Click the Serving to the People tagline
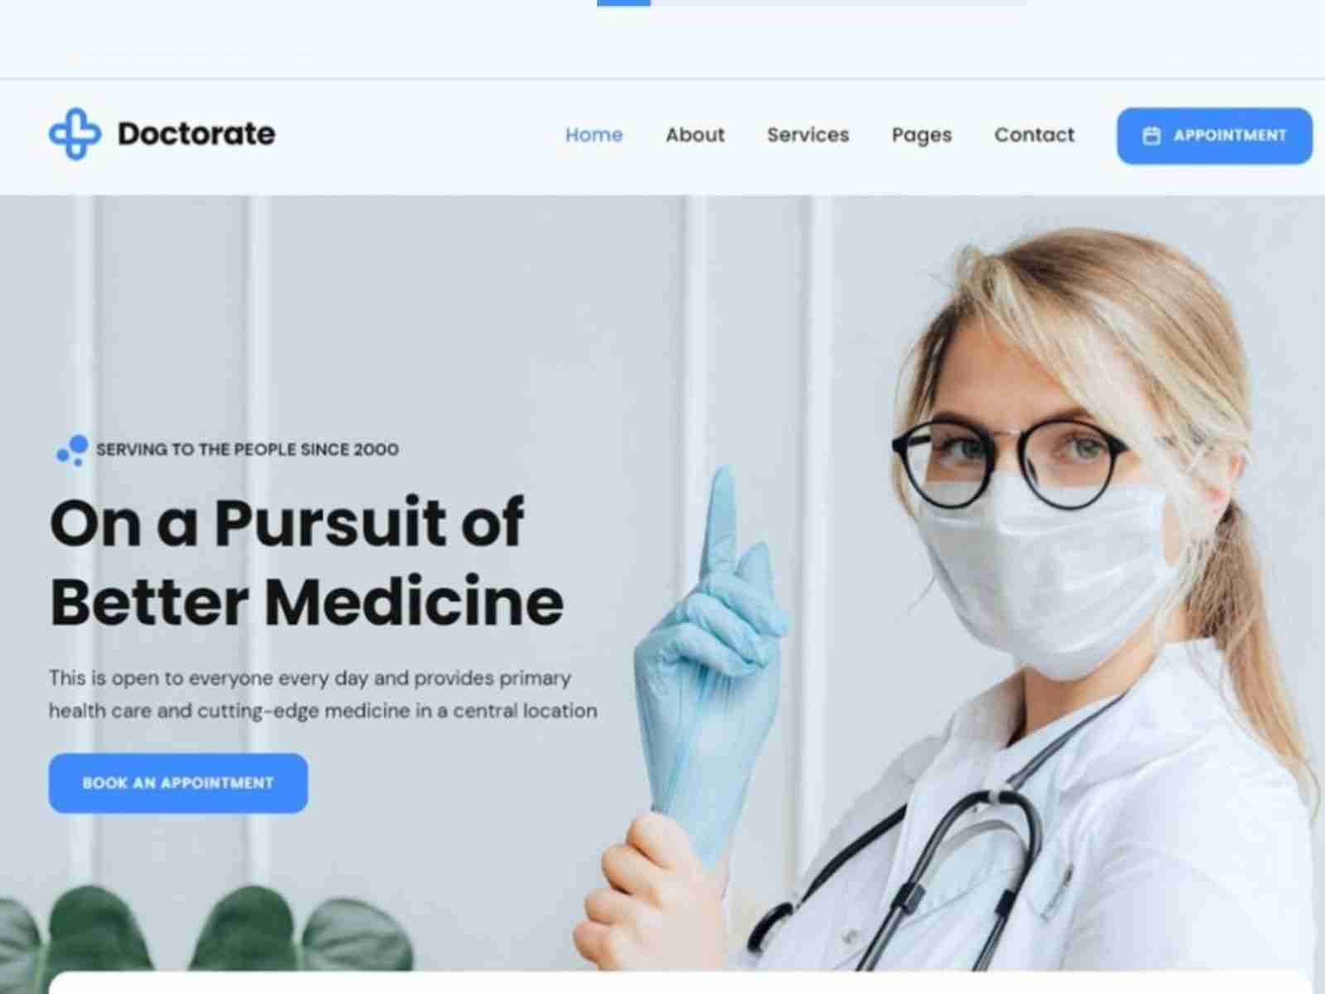 [248, 450]
